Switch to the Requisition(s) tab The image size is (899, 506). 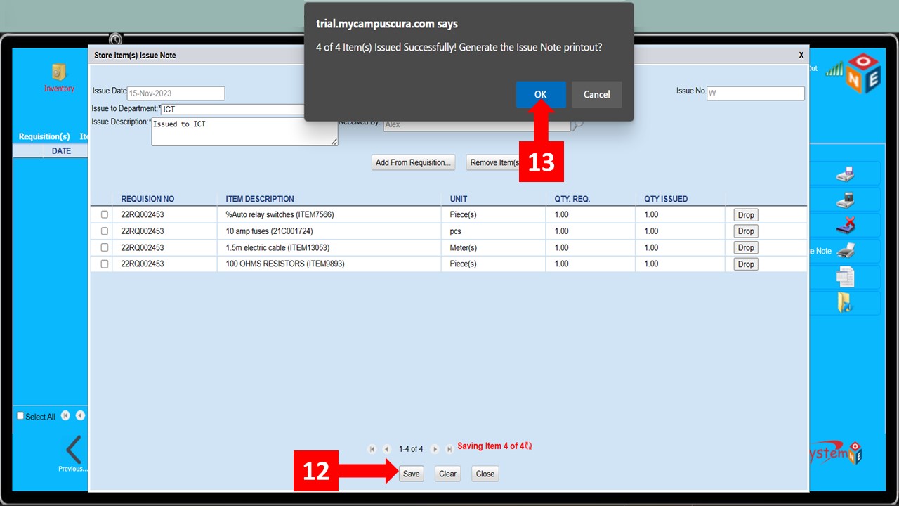(x=44, y=136)
